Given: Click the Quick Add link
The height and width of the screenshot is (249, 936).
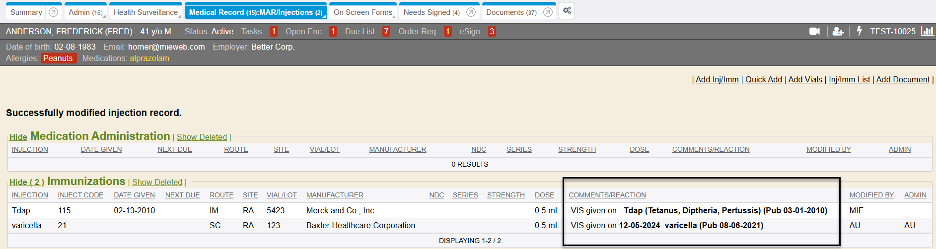Looking at the screenshot, I should click(x=763, y=79).
